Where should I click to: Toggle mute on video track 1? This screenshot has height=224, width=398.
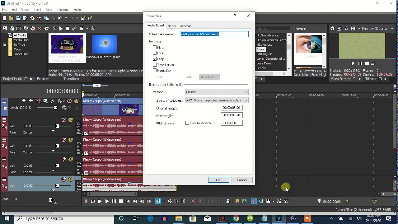69,101
